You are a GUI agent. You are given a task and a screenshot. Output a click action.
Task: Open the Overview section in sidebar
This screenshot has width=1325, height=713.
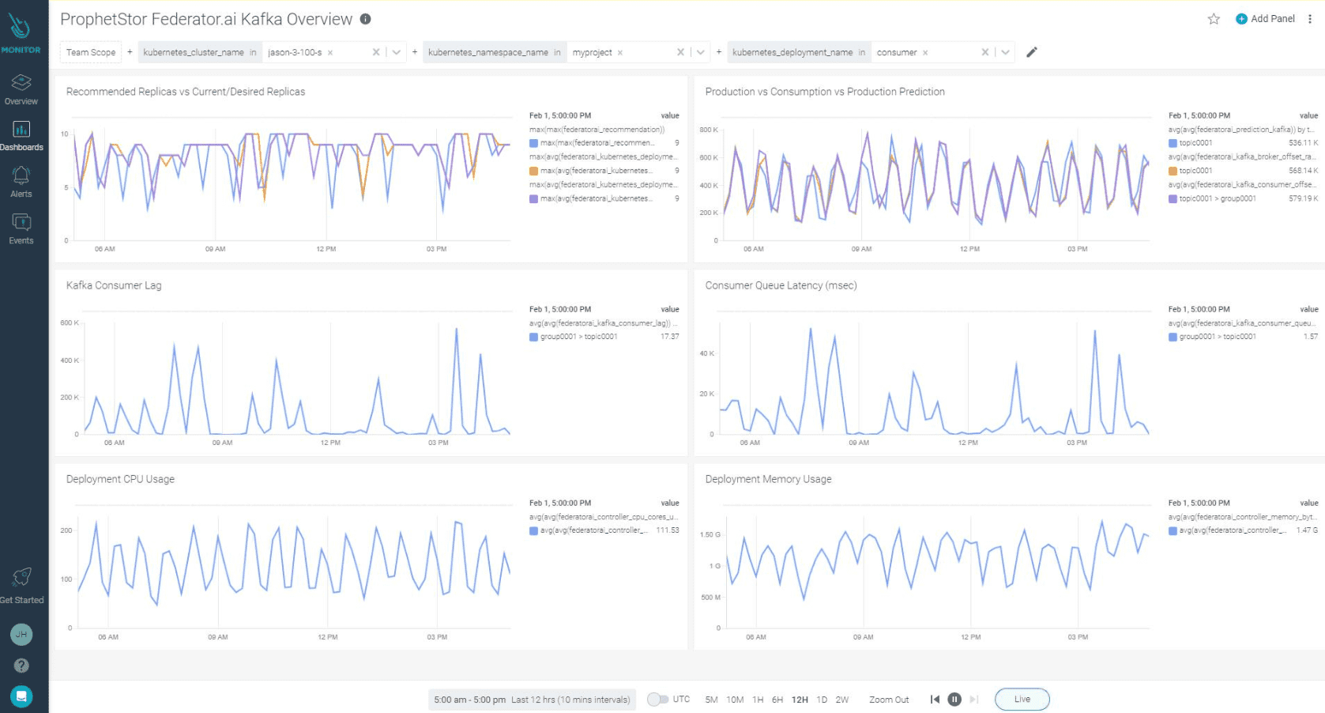click(x=21, y=89)
